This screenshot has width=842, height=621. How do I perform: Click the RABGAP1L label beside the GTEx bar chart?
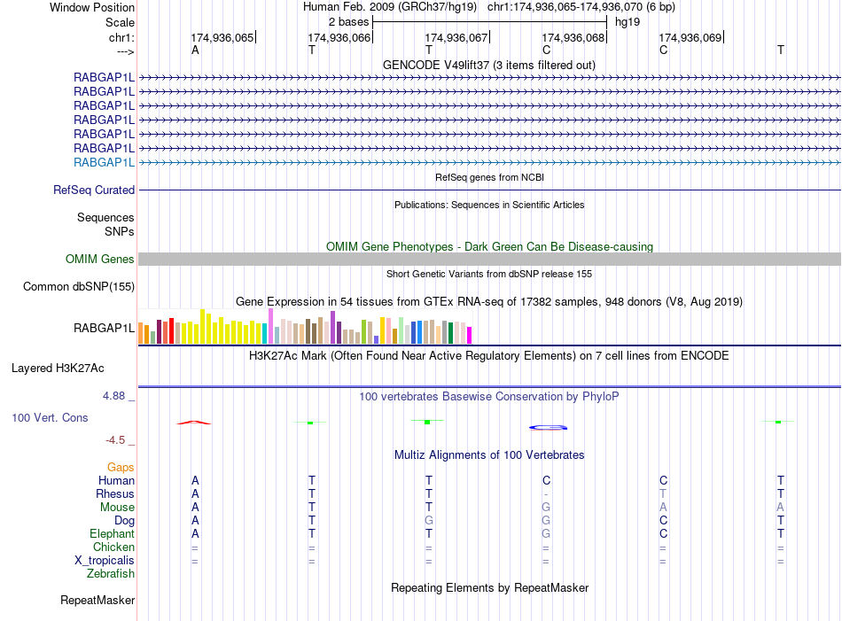(104, 328)
